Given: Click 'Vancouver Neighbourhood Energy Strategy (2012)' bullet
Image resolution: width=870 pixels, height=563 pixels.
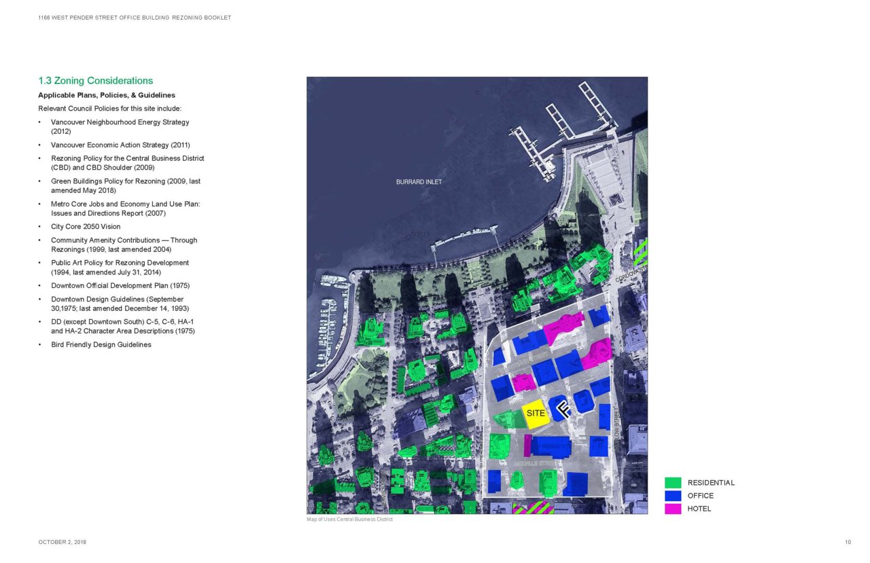Looking at the screenshot, I should pos(120,127).
